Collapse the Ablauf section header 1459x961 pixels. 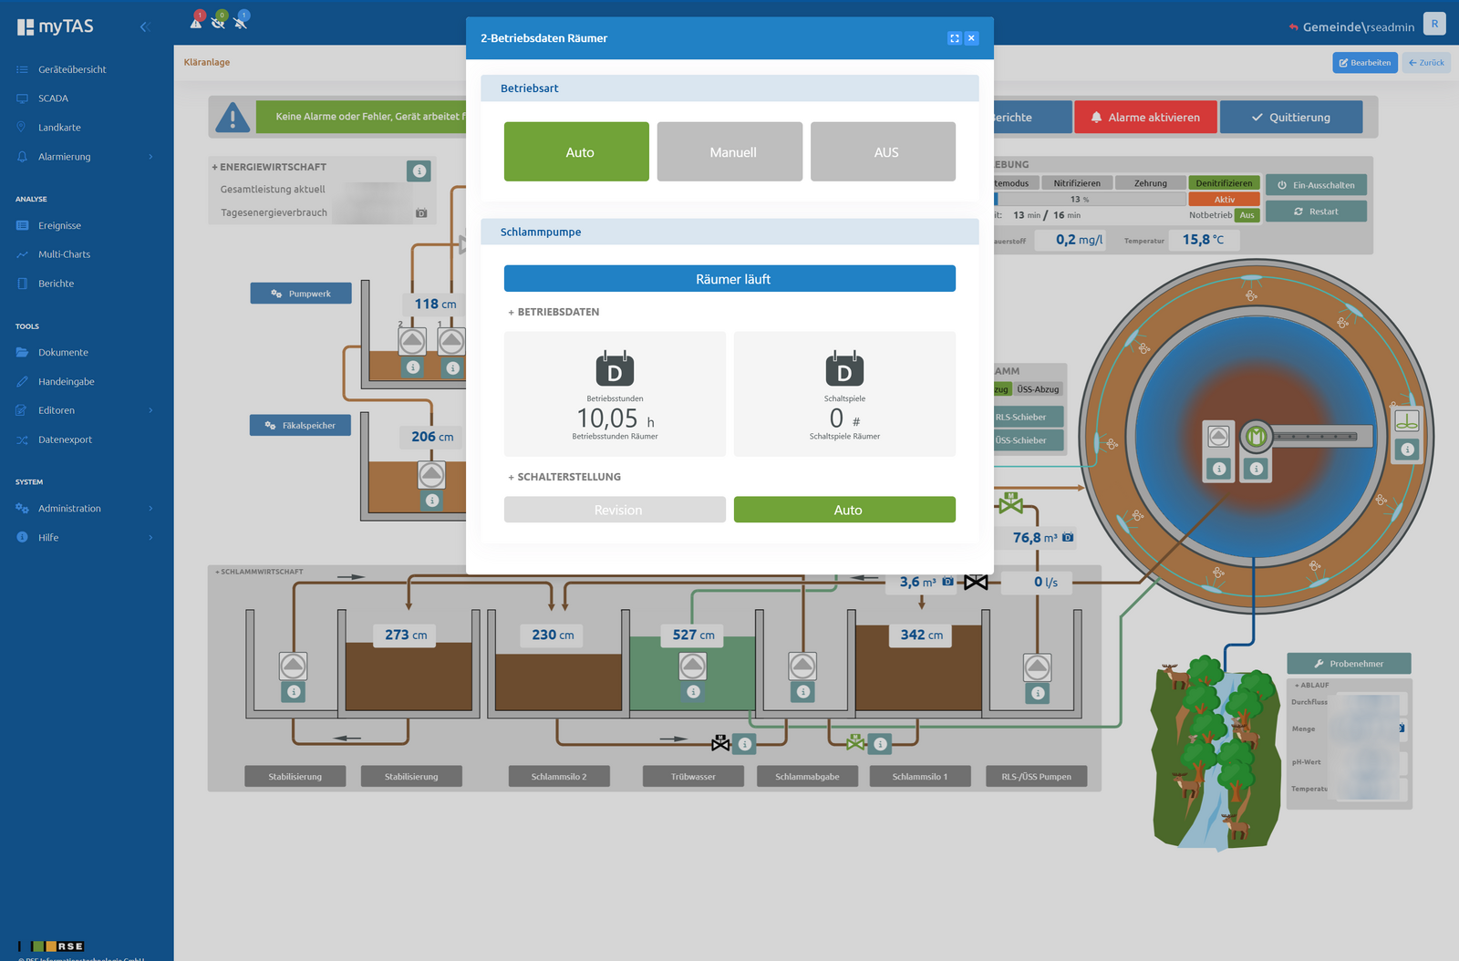1311,685
